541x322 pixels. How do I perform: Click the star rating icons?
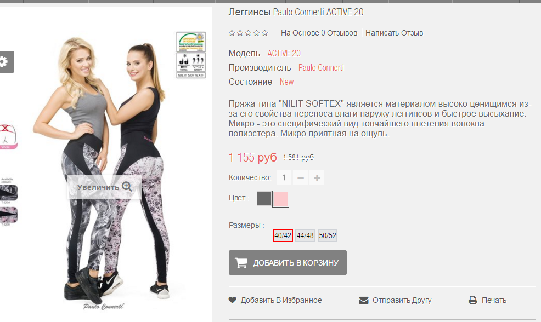tap(249, 33)
